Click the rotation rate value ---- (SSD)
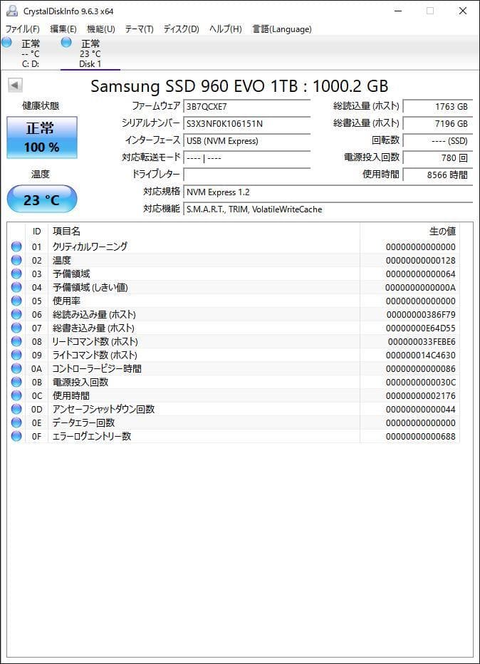Image resolution: width=480 pixels, height=664 pixels. (438, 140)
